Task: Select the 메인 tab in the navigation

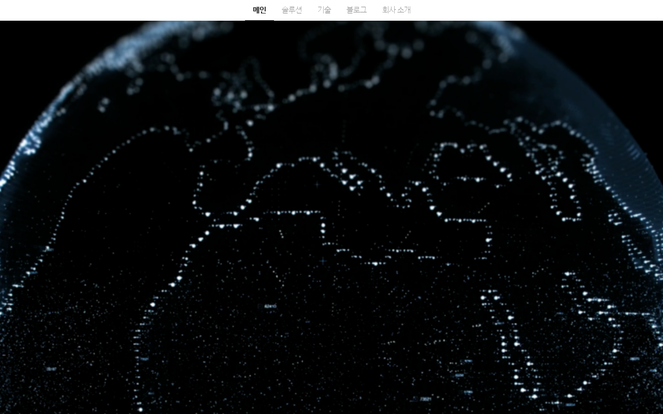Action: pyautogui.click(x=260, y=10)
